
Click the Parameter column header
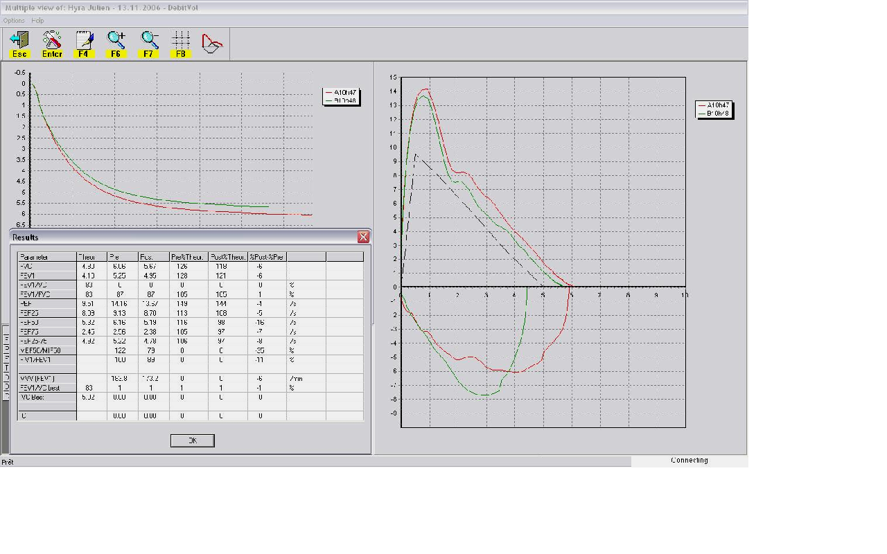click(47, 257)
